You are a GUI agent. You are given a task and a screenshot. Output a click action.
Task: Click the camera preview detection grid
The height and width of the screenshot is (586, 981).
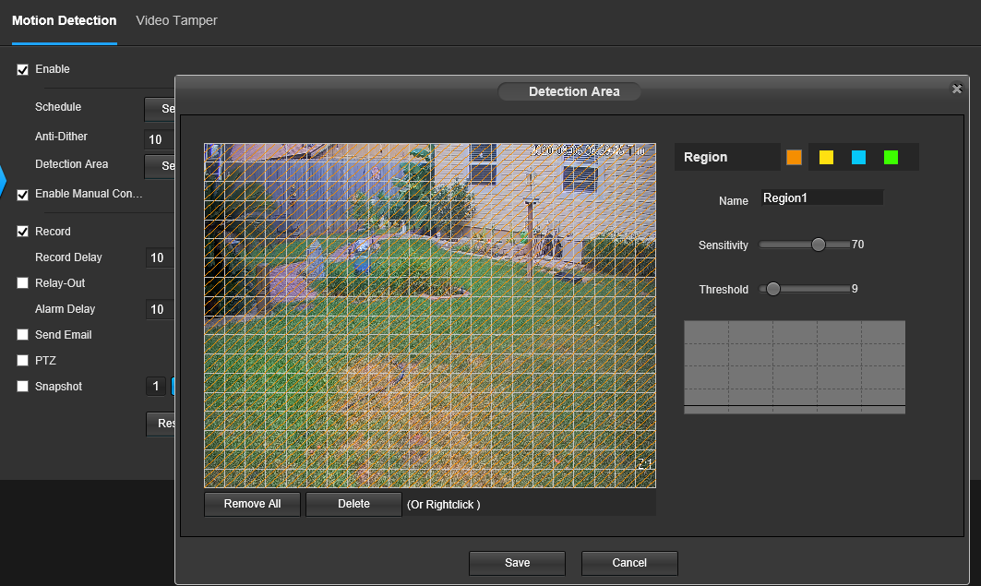430,316
